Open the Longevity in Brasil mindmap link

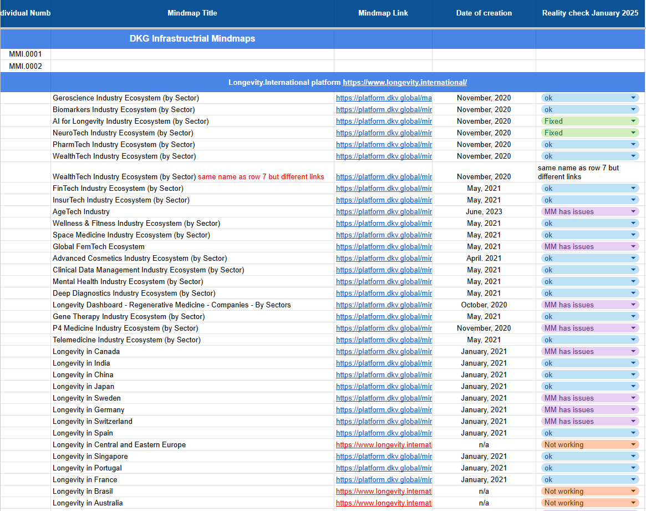tap(384, 492)
